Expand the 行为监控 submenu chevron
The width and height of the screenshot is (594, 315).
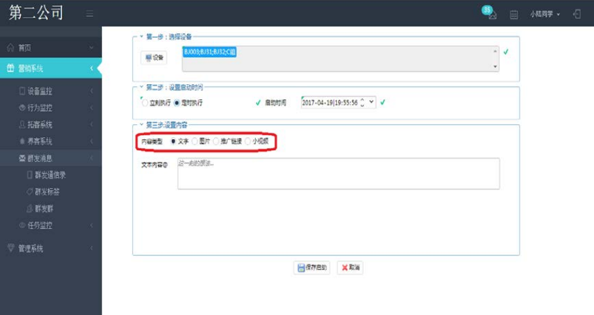click(92, 108)
